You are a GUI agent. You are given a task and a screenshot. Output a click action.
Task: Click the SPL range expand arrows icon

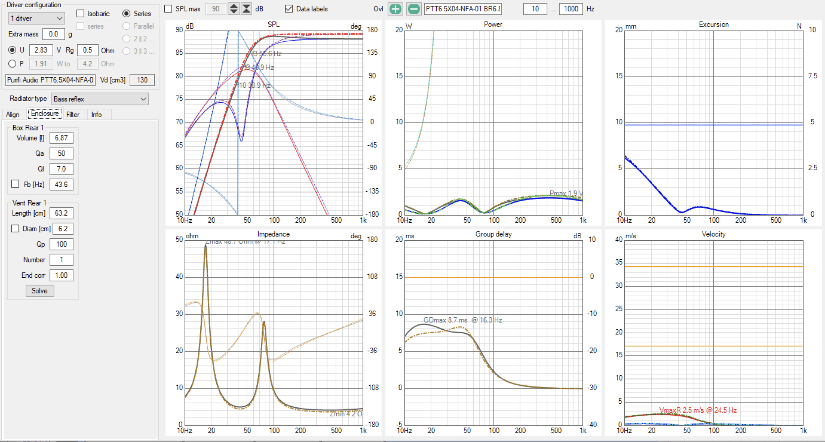click(x=234, y=9)
